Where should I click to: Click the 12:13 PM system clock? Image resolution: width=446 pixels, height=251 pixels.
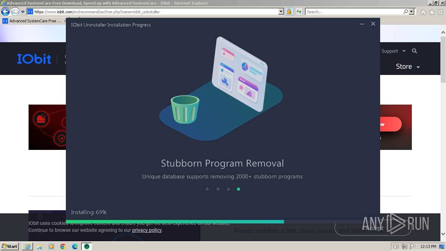[428, 246]
